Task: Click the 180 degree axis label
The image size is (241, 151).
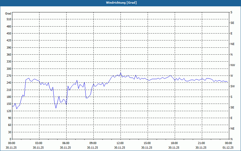Action: 9,97
